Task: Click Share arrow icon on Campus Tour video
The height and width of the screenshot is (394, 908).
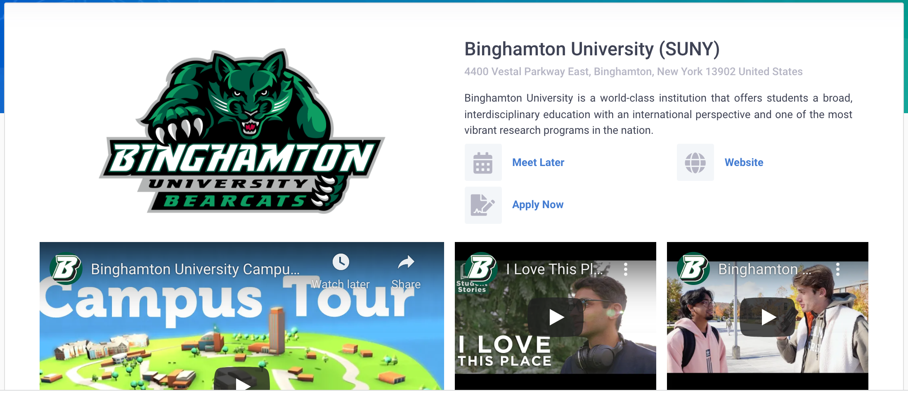Action: point(406,262)
